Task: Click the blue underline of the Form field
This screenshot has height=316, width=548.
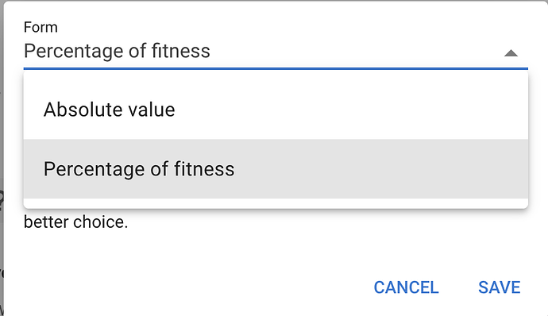Action: tap(276, 68)
